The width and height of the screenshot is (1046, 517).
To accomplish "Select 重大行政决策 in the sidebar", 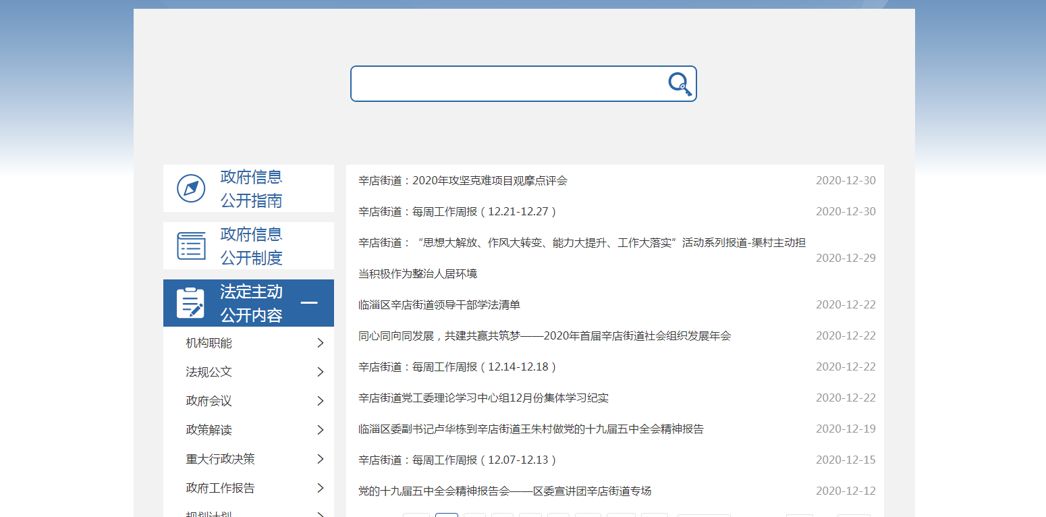I will [221, 459].
